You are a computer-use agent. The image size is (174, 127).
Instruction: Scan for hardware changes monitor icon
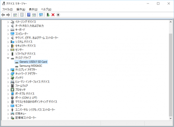click(41, 15)
